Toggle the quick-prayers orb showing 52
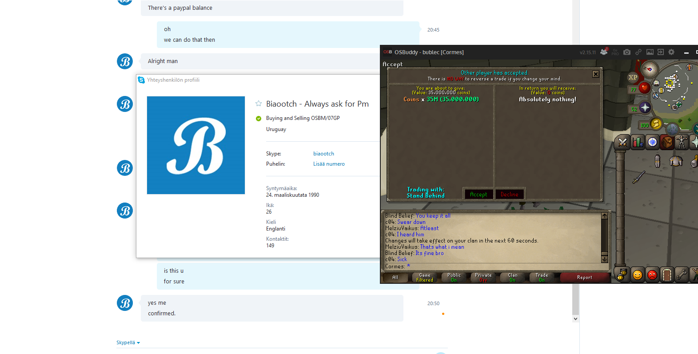Screen dimensions: 698x354 coord(645,108)
